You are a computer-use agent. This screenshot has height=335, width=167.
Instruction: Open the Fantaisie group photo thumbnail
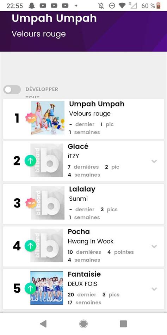click(47, 288)
